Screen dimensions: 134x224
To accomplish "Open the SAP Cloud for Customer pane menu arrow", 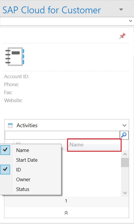I will (x=121, y=9).
